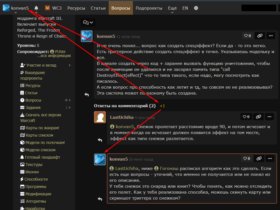Open the WC3 project menu item
Screen dimensions: 280x210
57,8
